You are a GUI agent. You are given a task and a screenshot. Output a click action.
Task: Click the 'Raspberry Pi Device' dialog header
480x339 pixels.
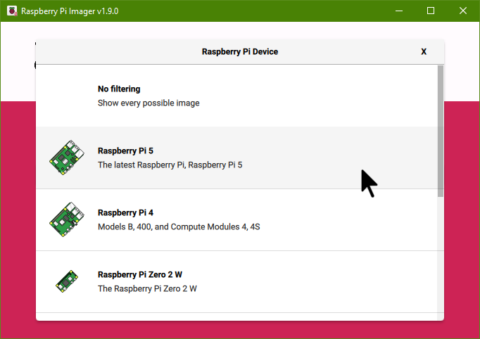click(x=240, y=51)
